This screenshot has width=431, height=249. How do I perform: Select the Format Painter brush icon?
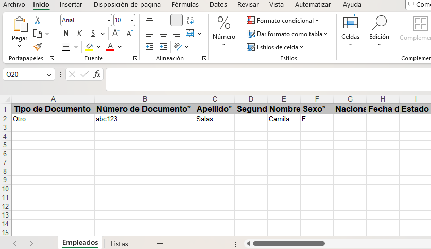point(38,47)
